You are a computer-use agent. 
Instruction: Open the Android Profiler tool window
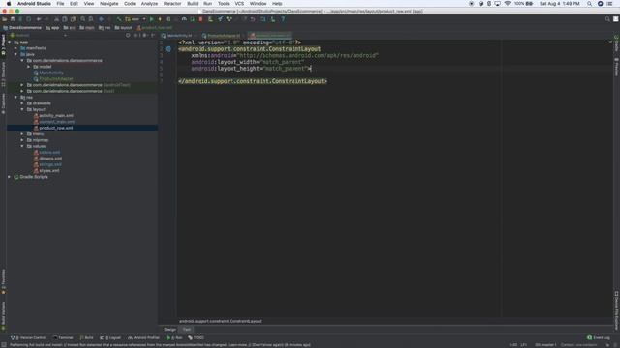[143, 337]
